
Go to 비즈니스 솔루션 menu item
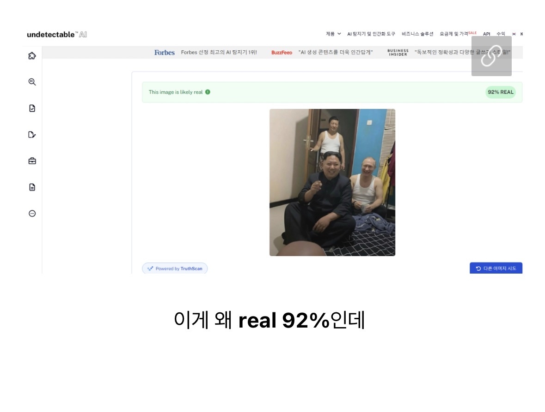click(417, 34)
